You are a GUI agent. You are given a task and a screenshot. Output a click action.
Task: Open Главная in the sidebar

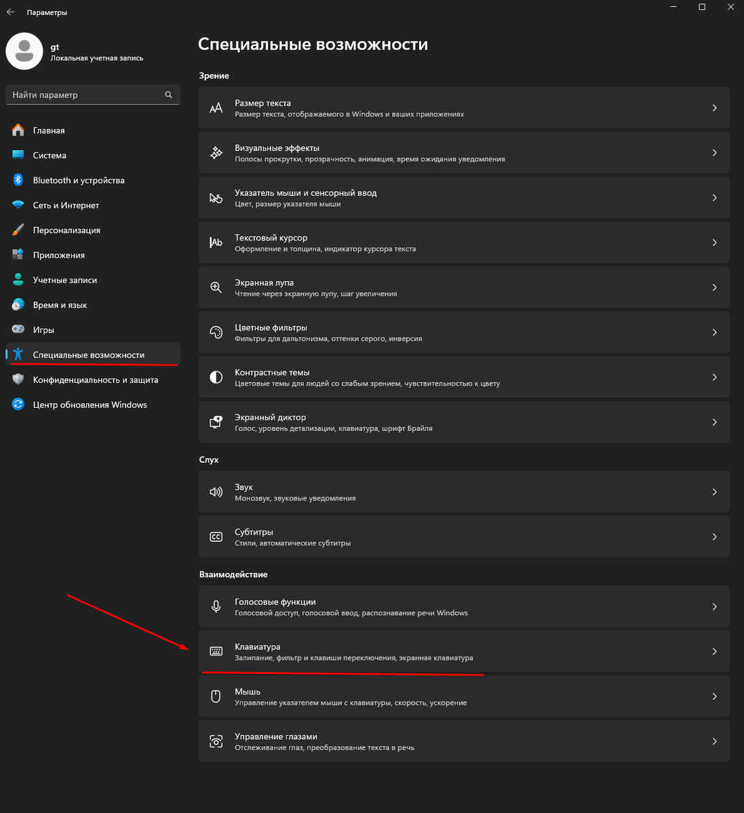point(93,130)
